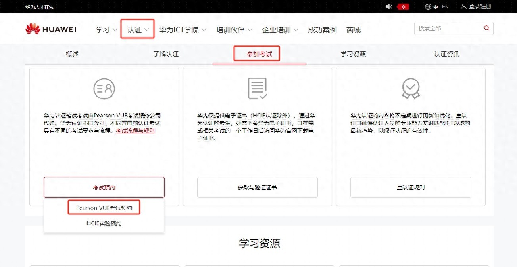Open 商城 in navigation

click(x=354, y=30)
